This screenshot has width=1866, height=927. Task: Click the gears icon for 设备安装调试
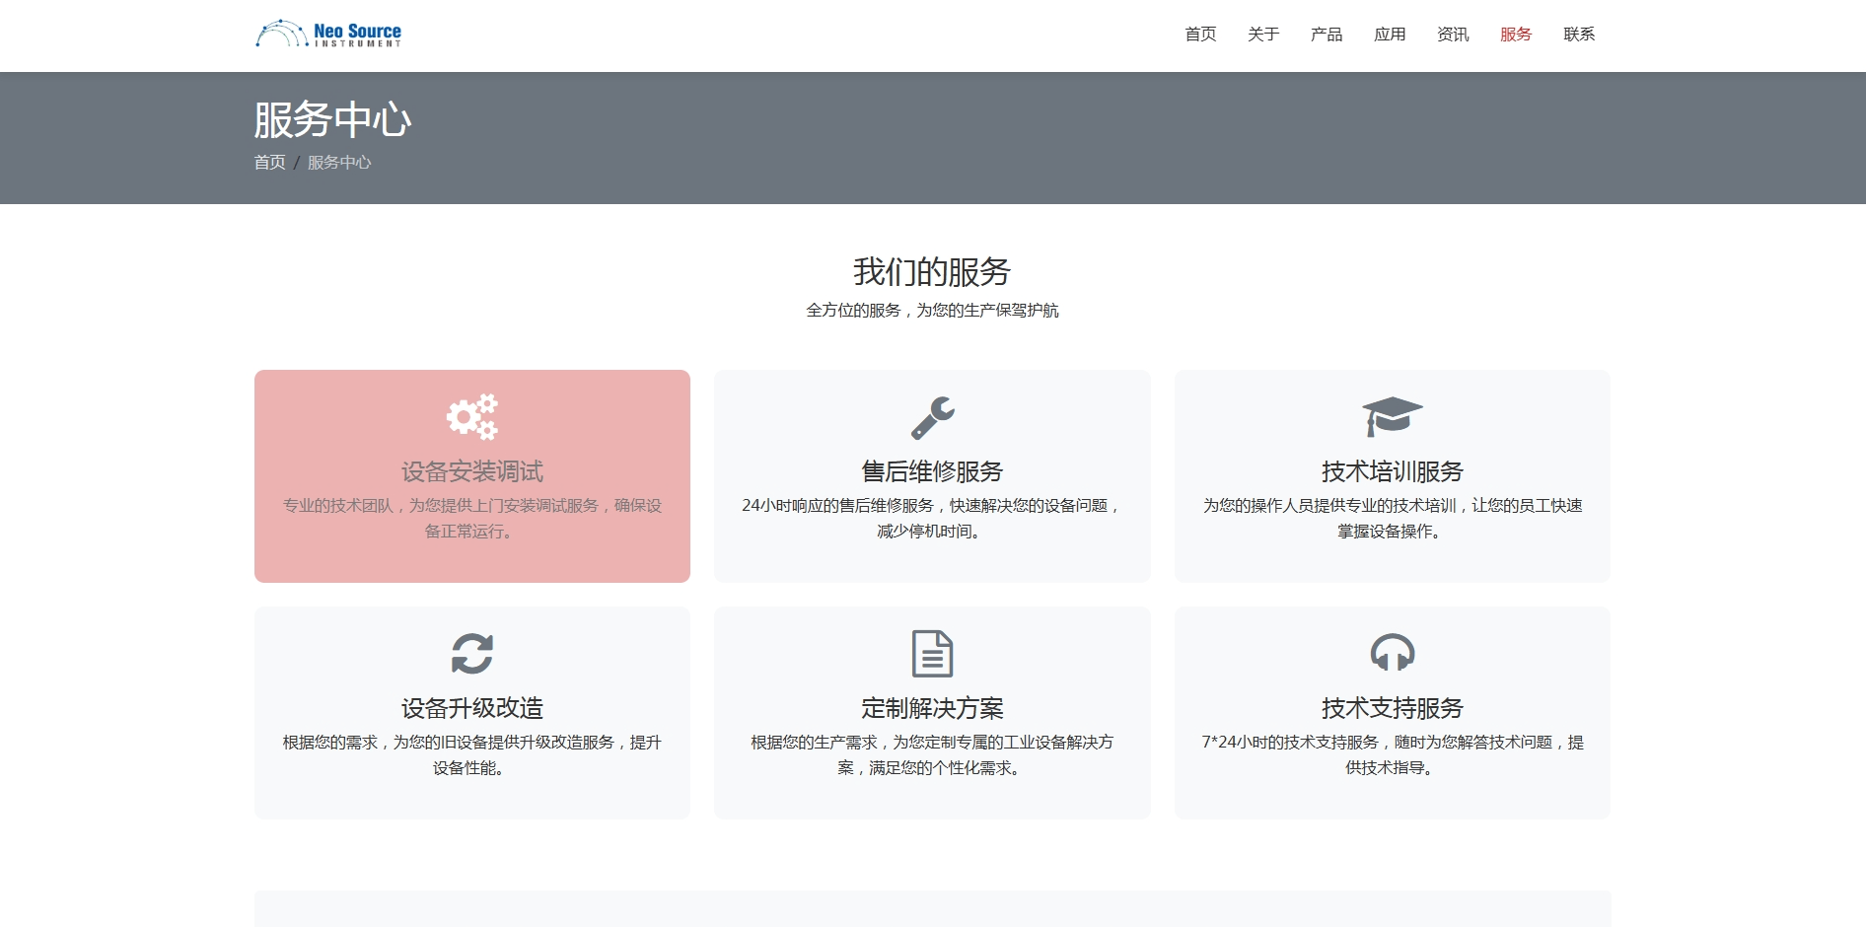coord(471,417)
